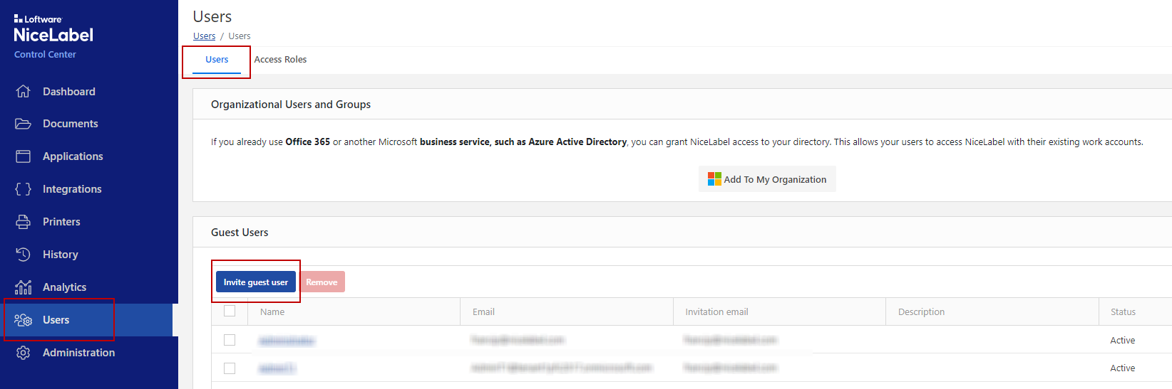Open Integrations in the sidebar
The image size is (1172, 389).
[x=72, y=189]
